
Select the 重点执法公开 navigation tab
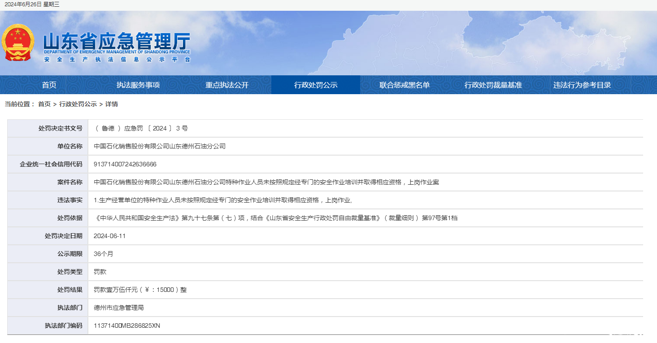(227, 85)
